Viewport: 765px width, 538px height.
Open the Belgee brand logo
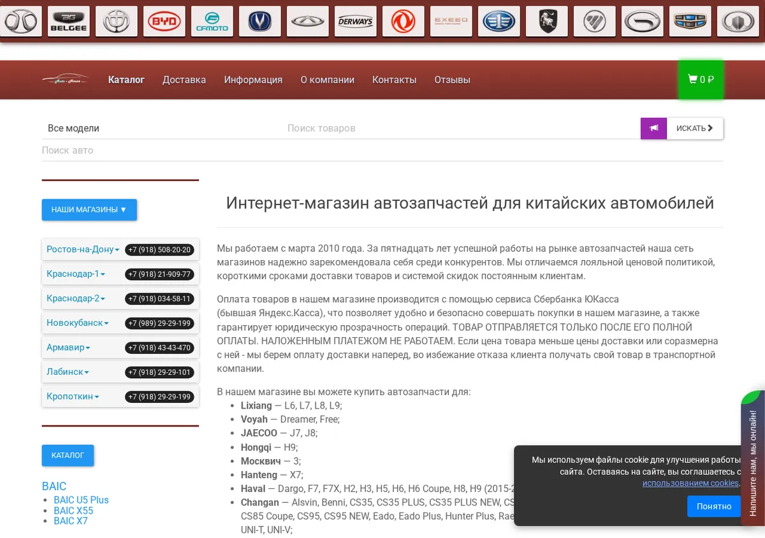(x=69, y=21)
